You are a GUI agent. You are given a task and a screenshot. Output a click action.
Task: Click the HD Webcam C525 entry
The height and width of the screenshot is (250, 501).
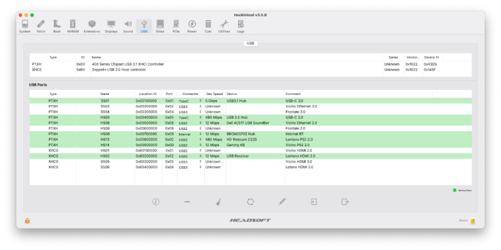tap(242, 139)
